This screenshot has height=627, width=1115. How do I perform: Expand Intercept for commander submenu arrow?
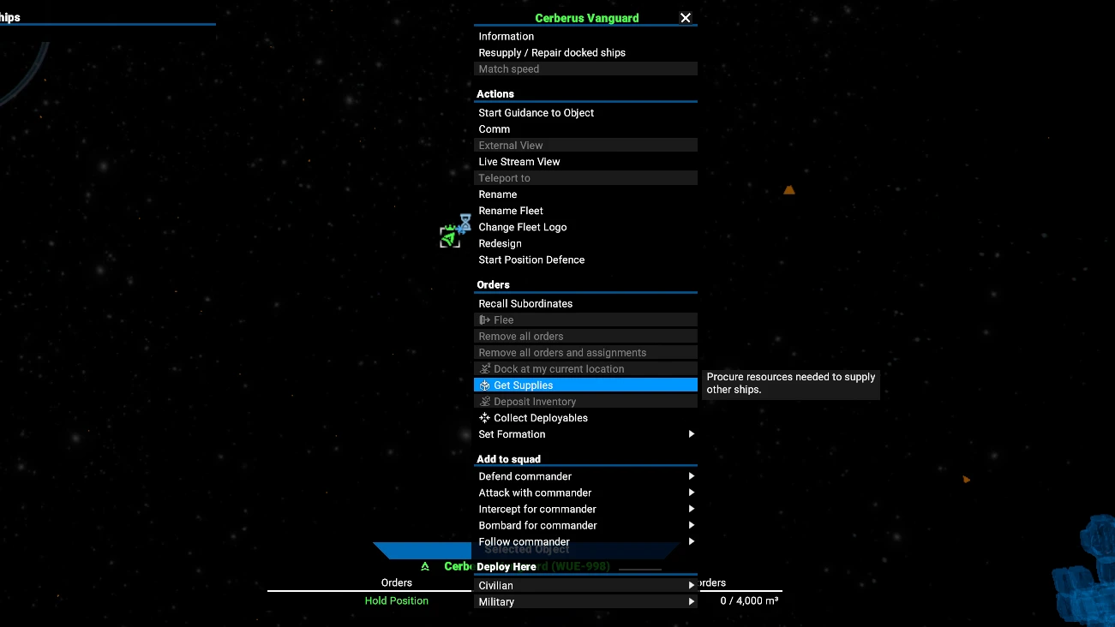[x=691, y=509]
